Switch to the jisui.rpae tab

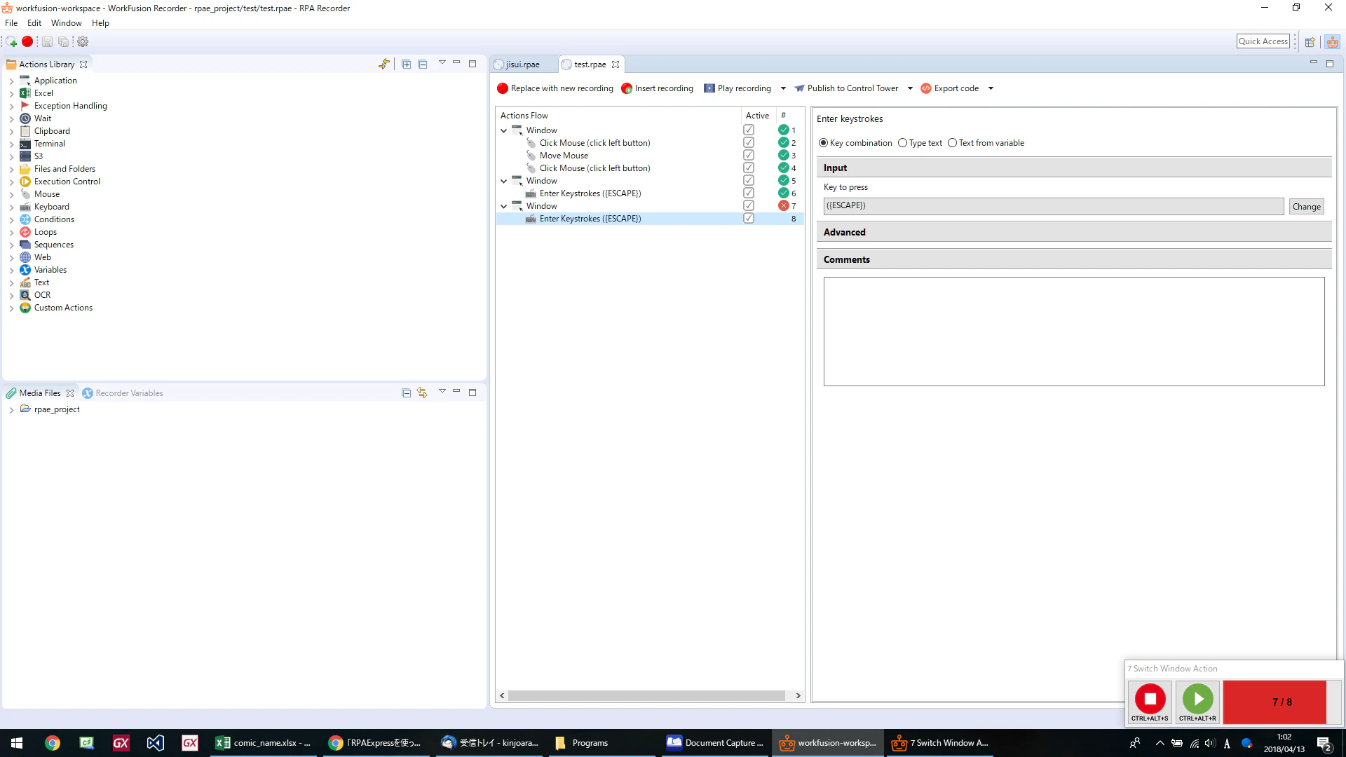click(523, 64)
